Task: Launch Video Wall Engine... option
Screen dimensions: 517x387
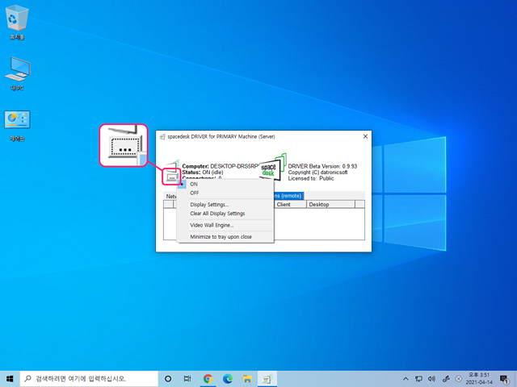Action: pos(212,225)
